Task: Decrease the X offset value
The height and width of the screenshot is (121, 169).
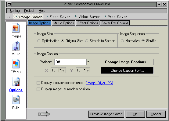Action: (63, 70)
